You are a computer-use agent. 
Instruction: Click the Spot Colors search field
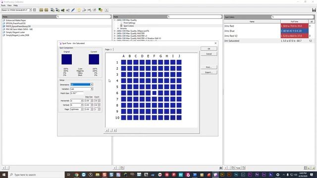tap(293, 17)
